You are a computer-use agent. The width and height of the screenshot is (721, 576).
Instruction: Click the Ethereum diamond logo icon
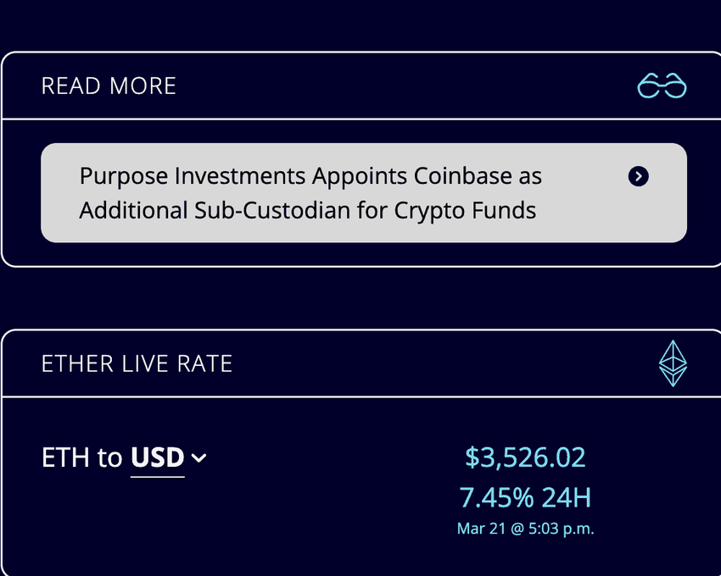(x=673, y=363)
